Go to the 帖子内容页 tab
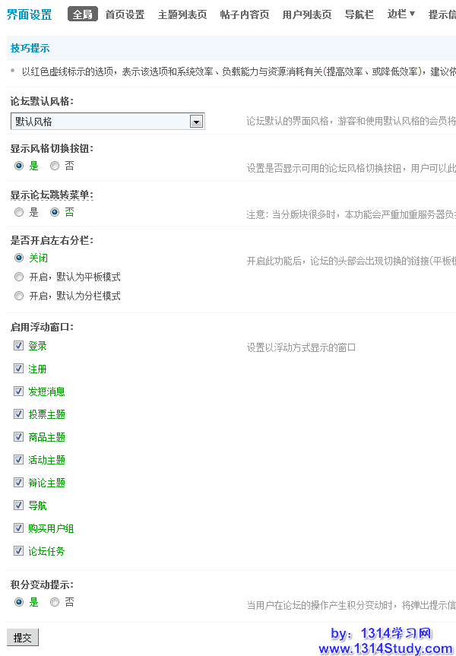Screen dimensions: 456x656 (244, 14)
